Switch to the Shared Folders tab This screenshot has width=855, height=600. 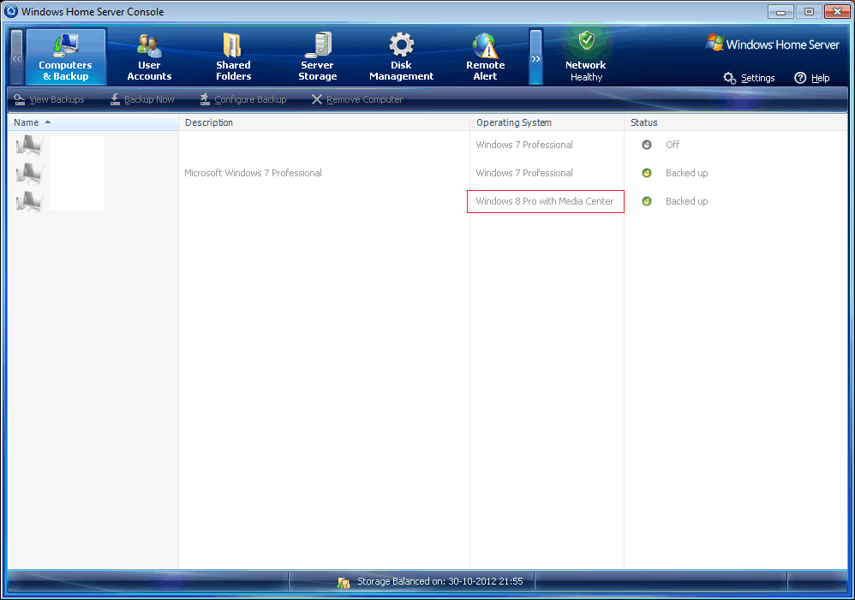233,56
